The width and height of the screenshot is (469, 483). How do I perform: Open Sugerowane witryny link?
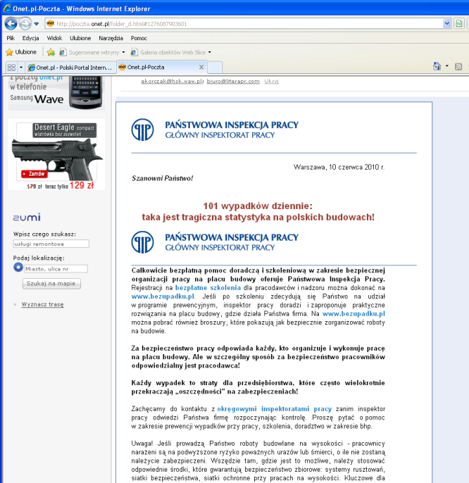[x=89, y=52]
